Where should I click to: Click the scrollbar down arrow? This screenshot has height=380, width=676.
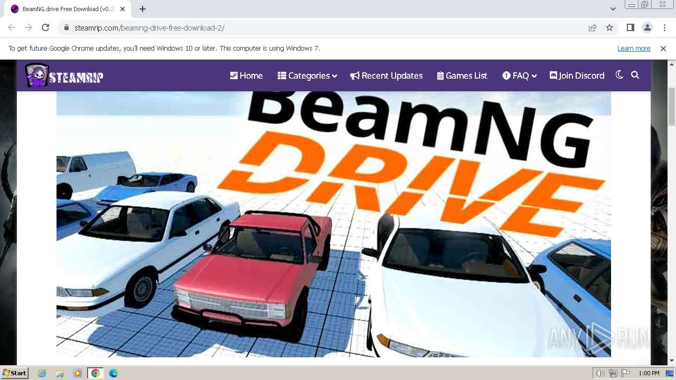tap(672, 361)
